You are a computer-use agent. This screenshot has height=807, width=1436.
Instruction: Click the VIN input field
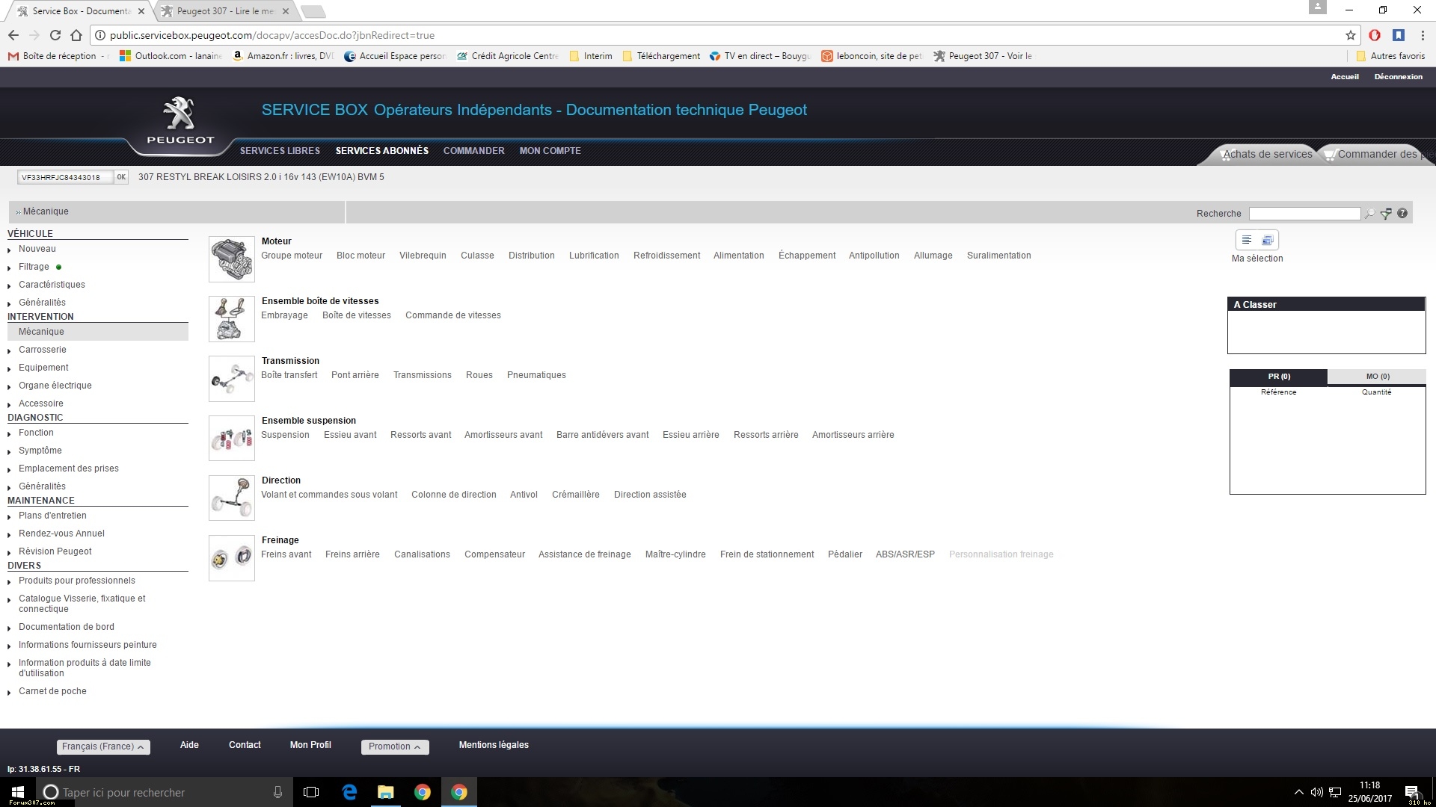point(65,177)
